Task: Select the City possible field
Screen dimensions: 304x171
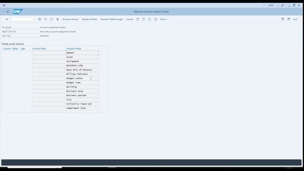Action: point(82,100)
